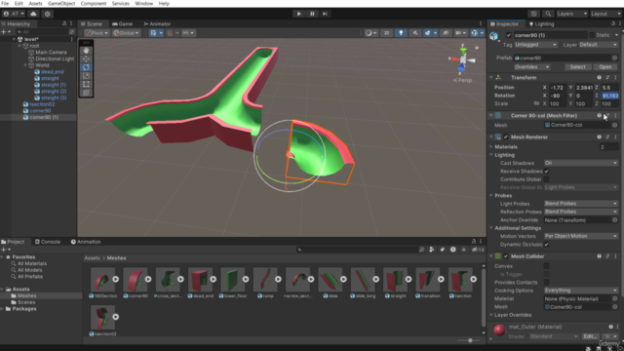The width and height of the screenshot is (624, 351).
Task: Click the scene orientation gizmo
Action: point(462,60)
